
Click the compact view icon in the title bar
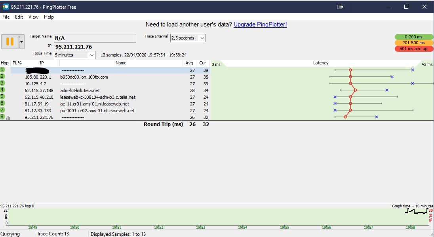pos(340,7)
